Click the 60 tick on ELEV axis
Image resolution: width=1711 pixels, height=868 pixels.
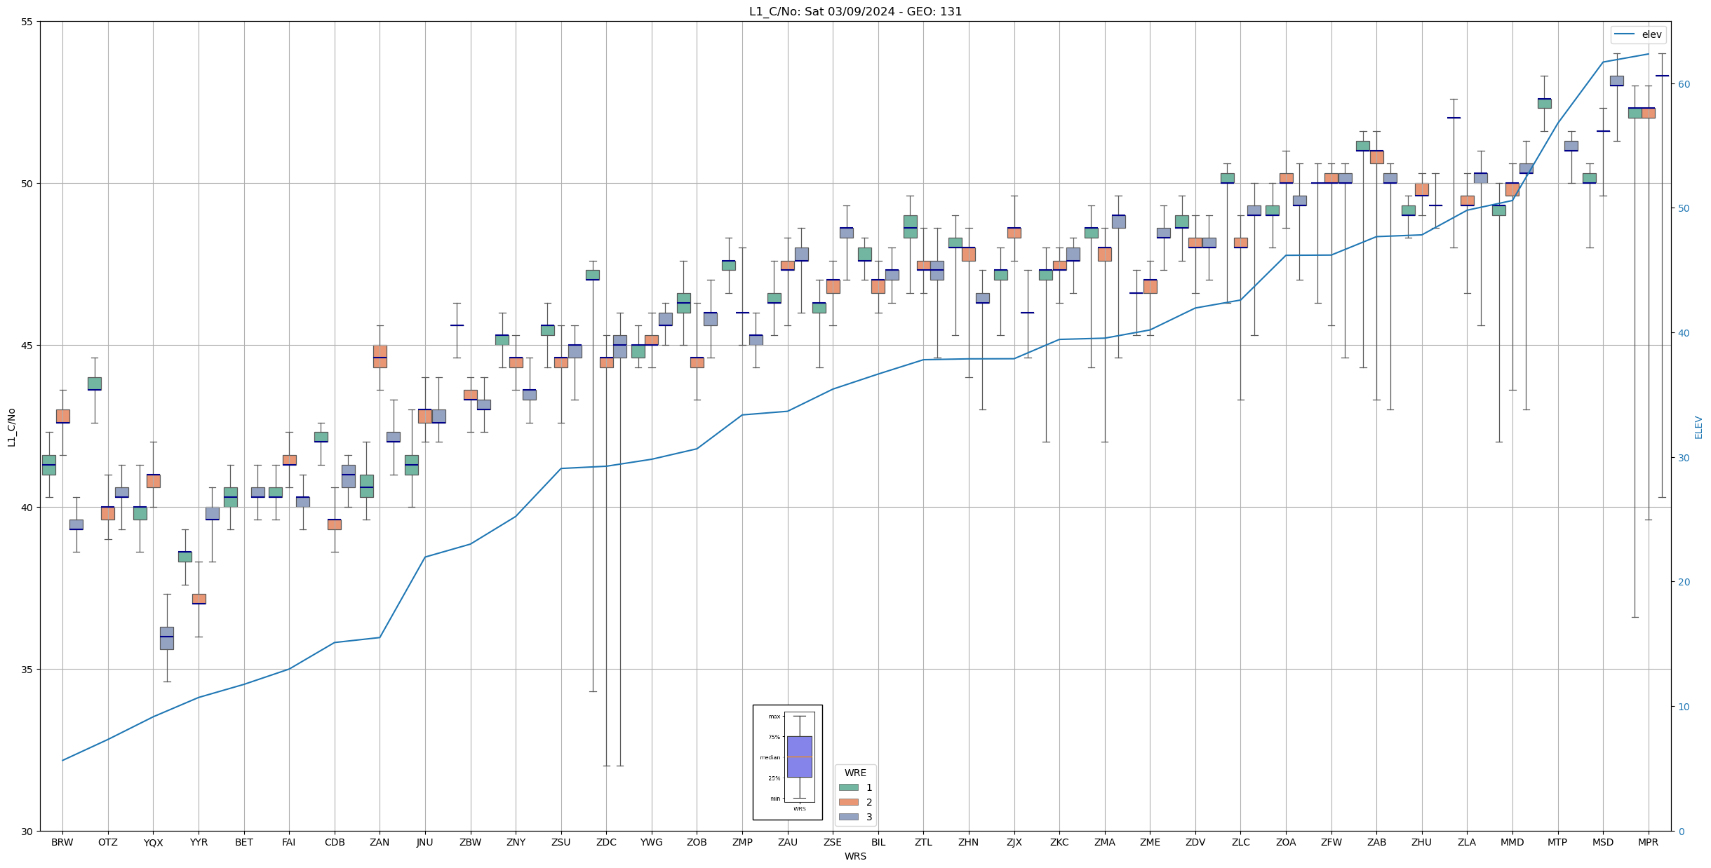tap(1684, 84)
